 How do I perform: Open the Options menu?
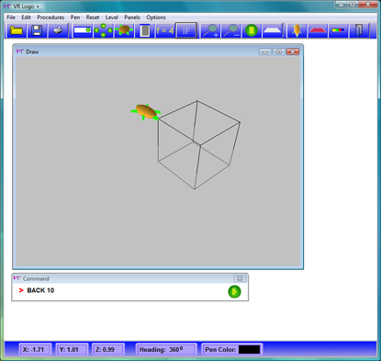coord(156,17)
